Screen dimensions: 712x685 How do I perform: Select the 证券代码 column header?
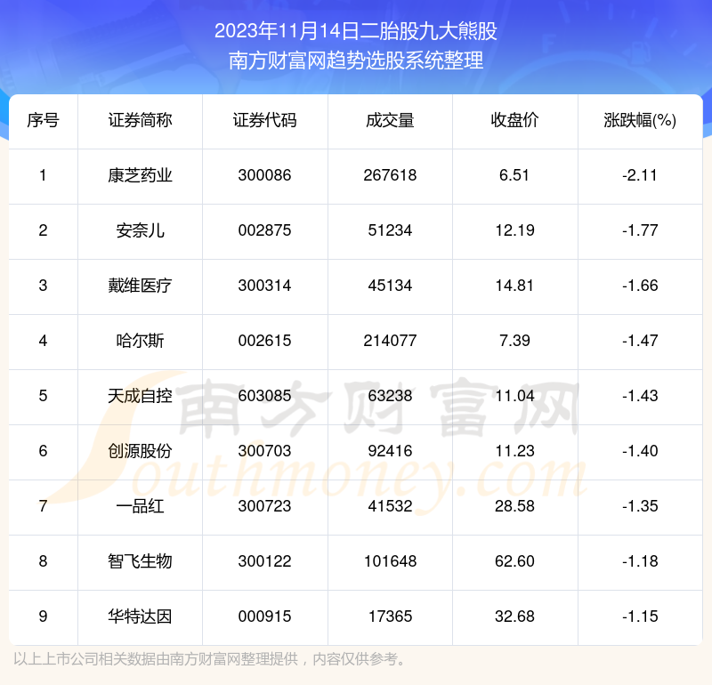coord(264,121)
